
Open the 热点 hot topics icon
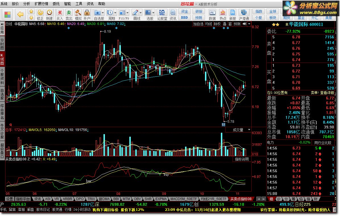pos(223,15)
